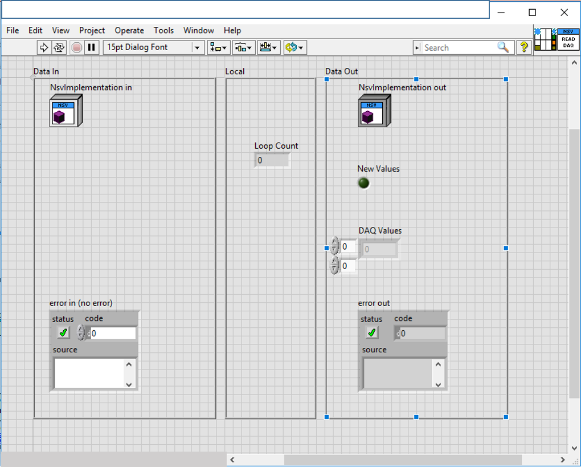Screen dimensions: 581x467
Task: Toggle error out status checkmark
Action: (x=372, y=333)
